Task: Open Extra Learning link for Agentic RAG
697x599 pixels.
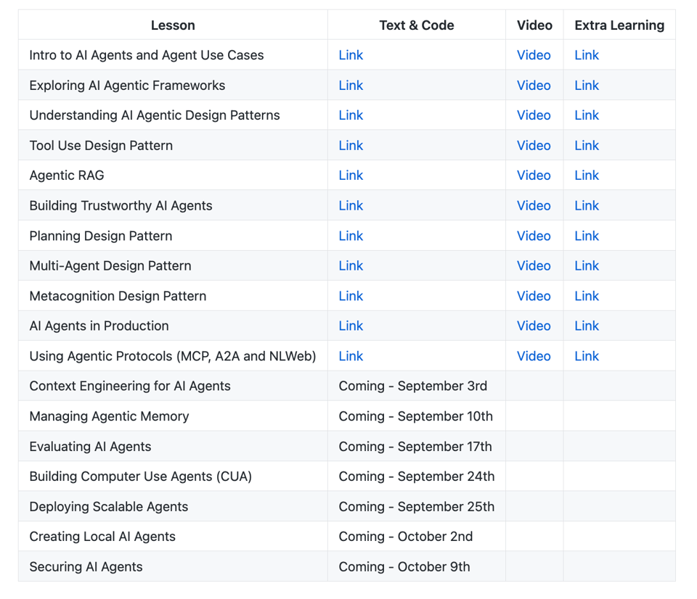Action: point(587,175)
